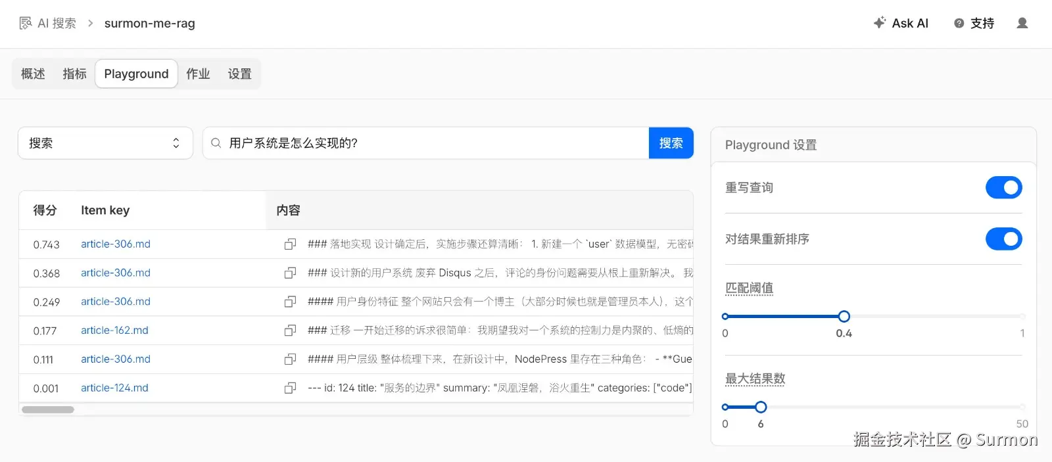Go to the 设置 tab

click(x=240, y=74)
